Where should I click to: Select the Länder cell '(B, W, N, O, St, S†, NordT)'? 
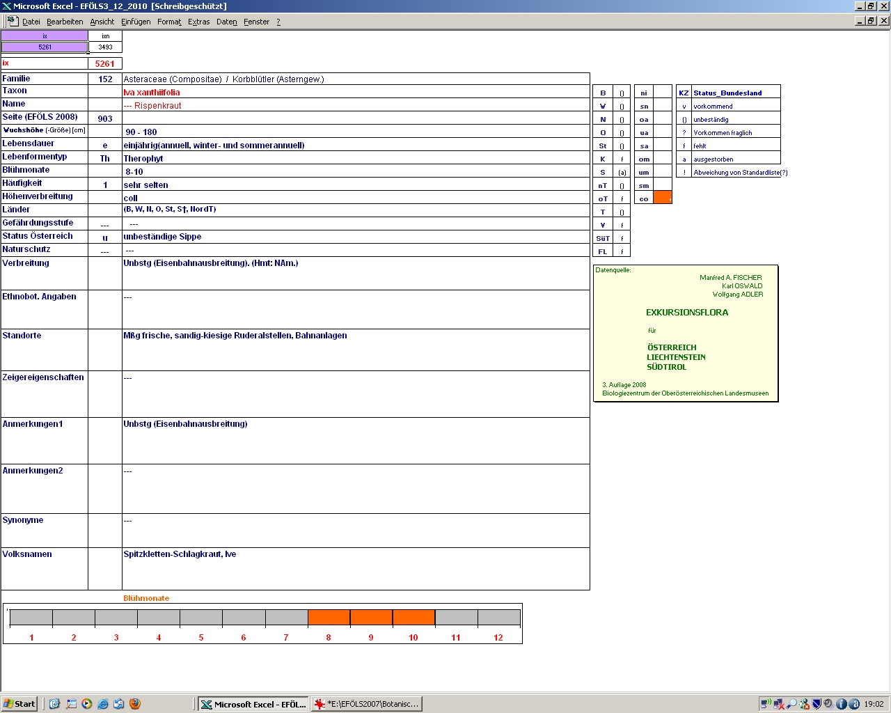[356, 210]
